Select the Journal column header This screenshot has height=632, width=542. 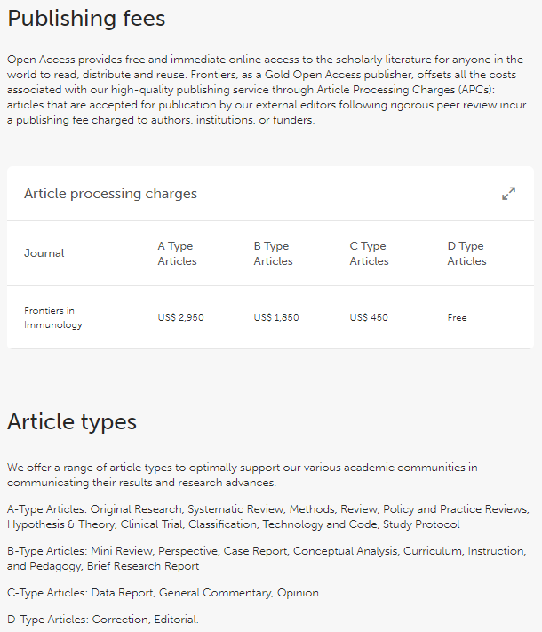point(44,253)
